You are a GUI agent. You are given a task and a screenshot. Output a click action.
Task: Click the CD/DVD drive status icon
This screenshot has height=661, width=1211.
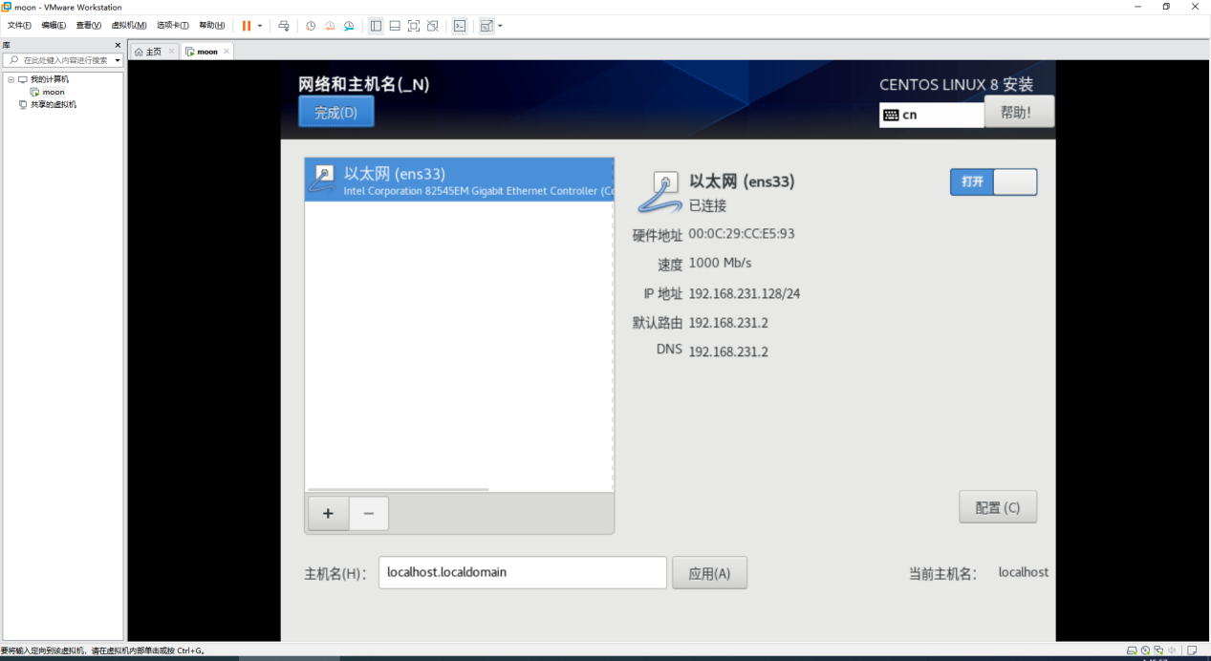click(x=1145, y=650)
